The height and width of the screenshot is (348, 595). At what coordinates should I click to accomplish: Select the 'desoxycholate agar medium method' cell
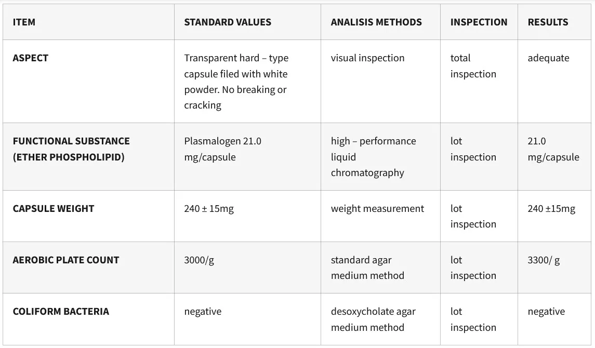[373, 319]
